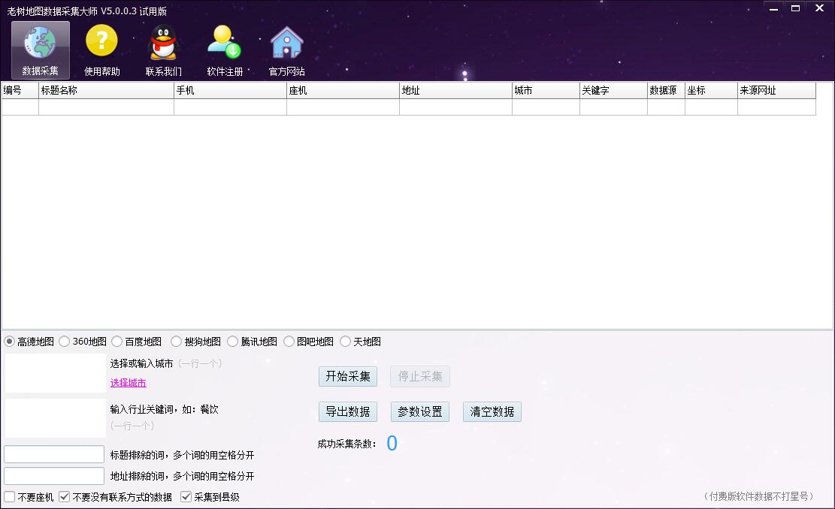Toggle 不要没有联系方式的数据 checkbox

click(x=65, y=497)
